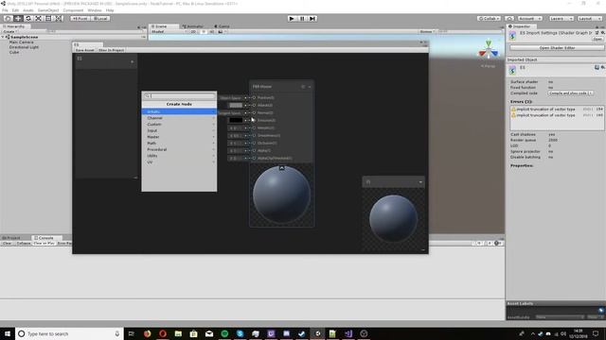606x340 pixels.
Task: Click Show In Project button
Action: click(x=112, y=50)
